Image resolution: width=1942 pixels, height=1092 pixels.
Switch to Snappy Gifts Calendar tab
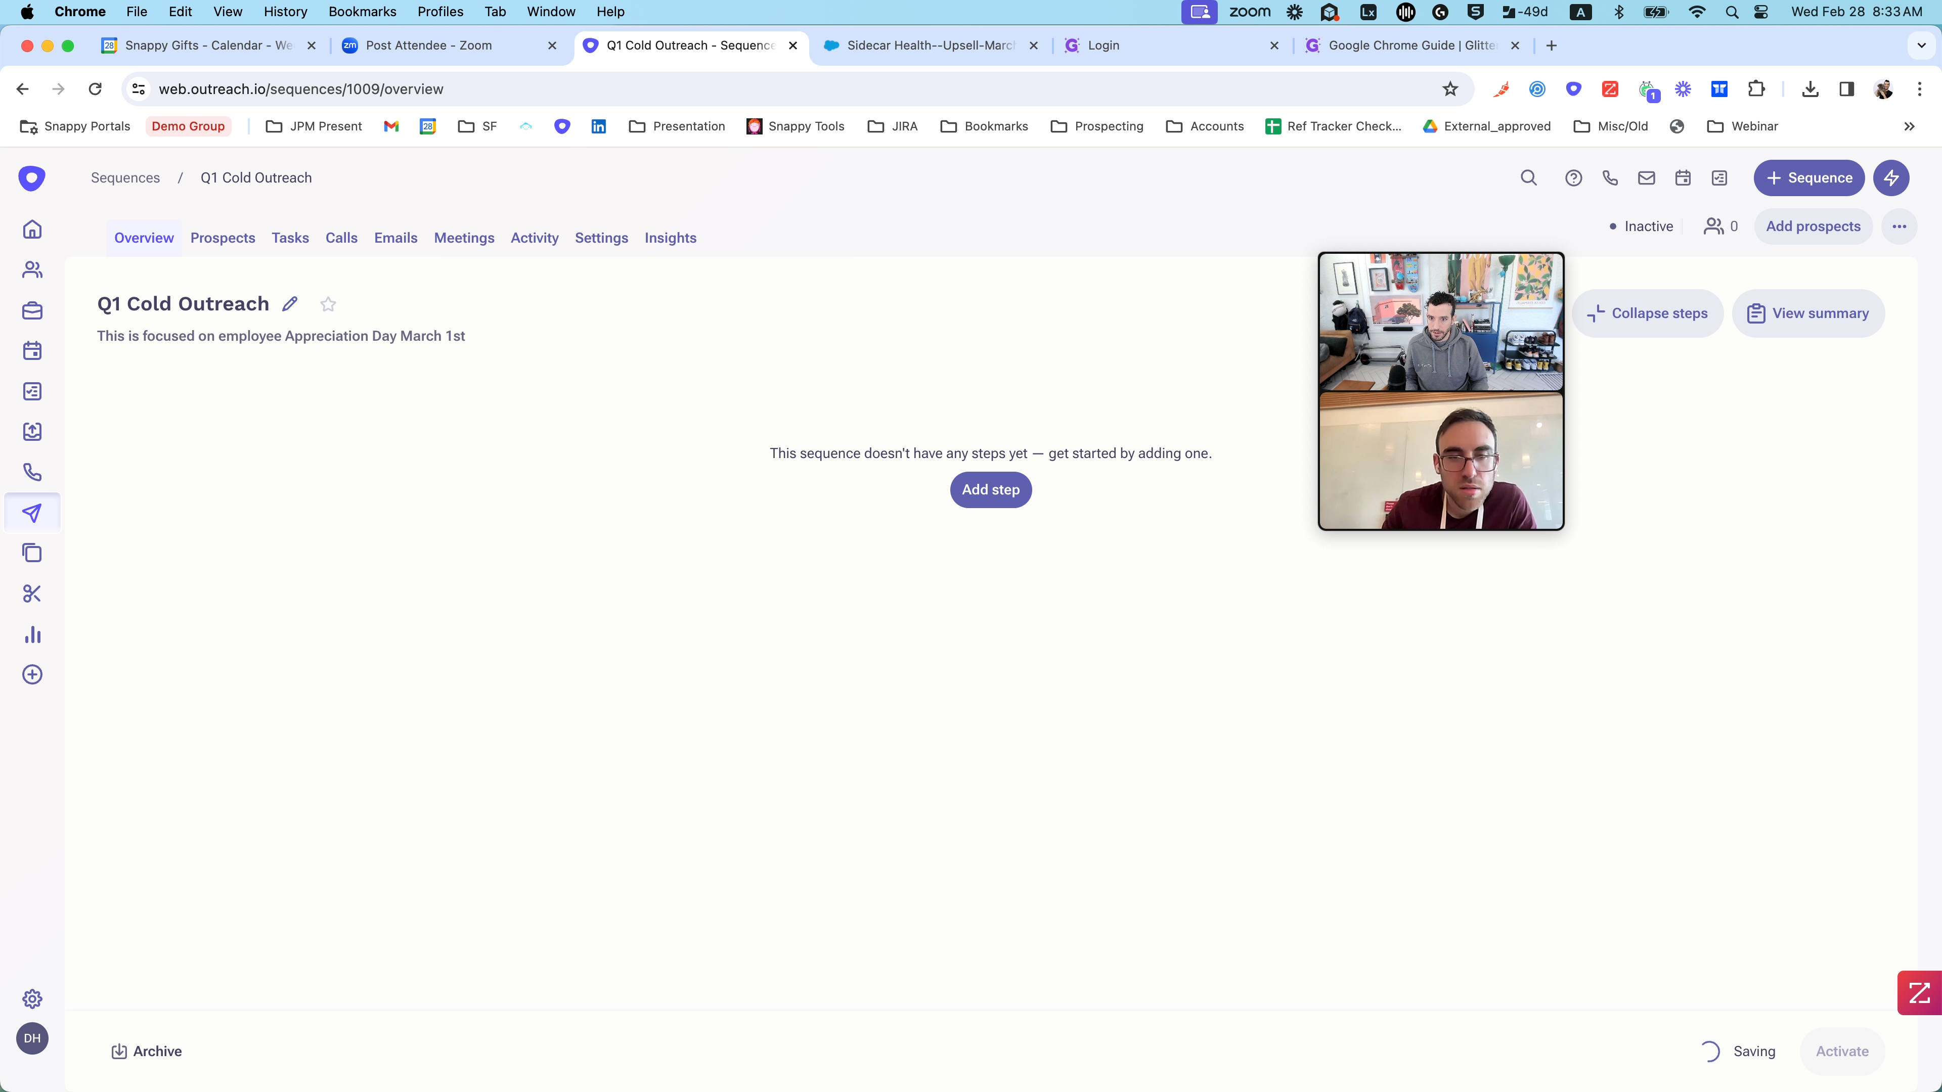[209, 45]
